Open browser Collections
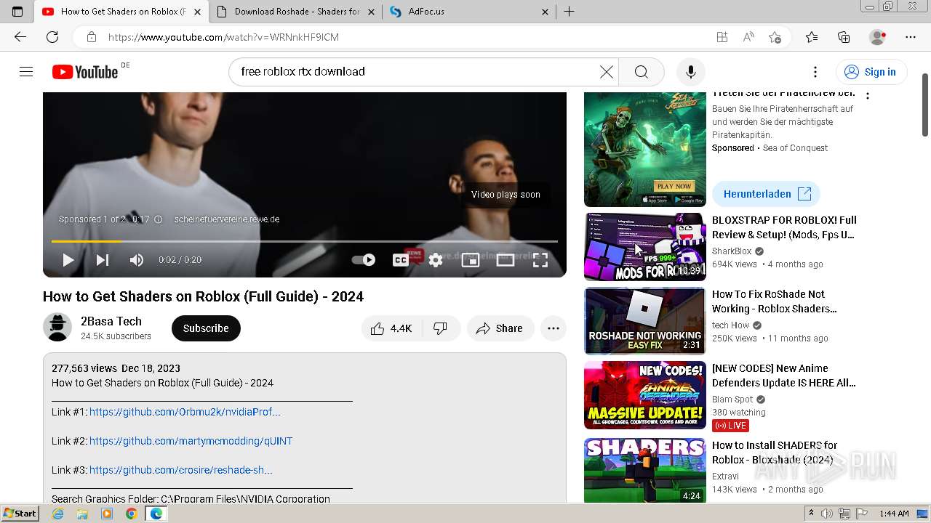The height and width of the screenshot is (523, 931). 844,37
